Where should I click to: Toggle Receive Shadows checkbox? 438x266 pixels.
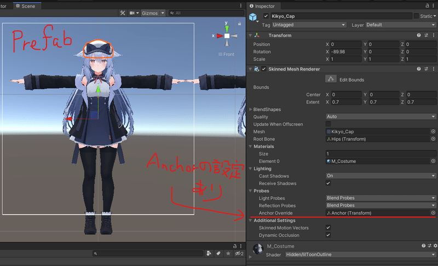328,183
